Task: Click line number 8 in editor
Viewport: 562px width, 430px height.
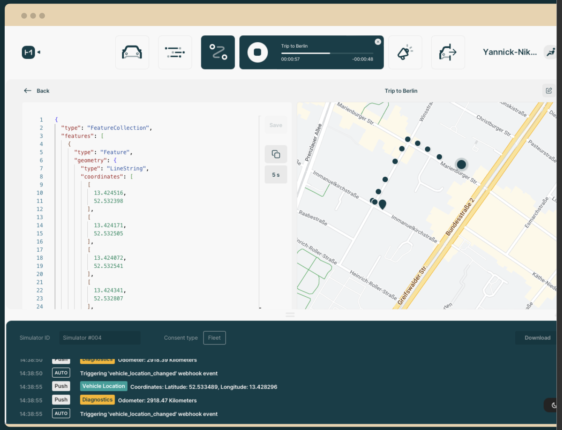Action: [41, 177]
